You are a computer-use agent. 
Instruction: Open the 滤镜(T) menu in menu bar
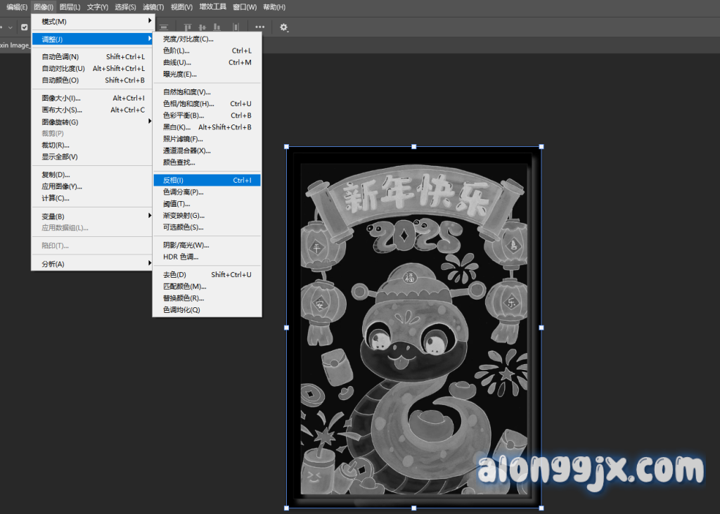coord(153,7)
